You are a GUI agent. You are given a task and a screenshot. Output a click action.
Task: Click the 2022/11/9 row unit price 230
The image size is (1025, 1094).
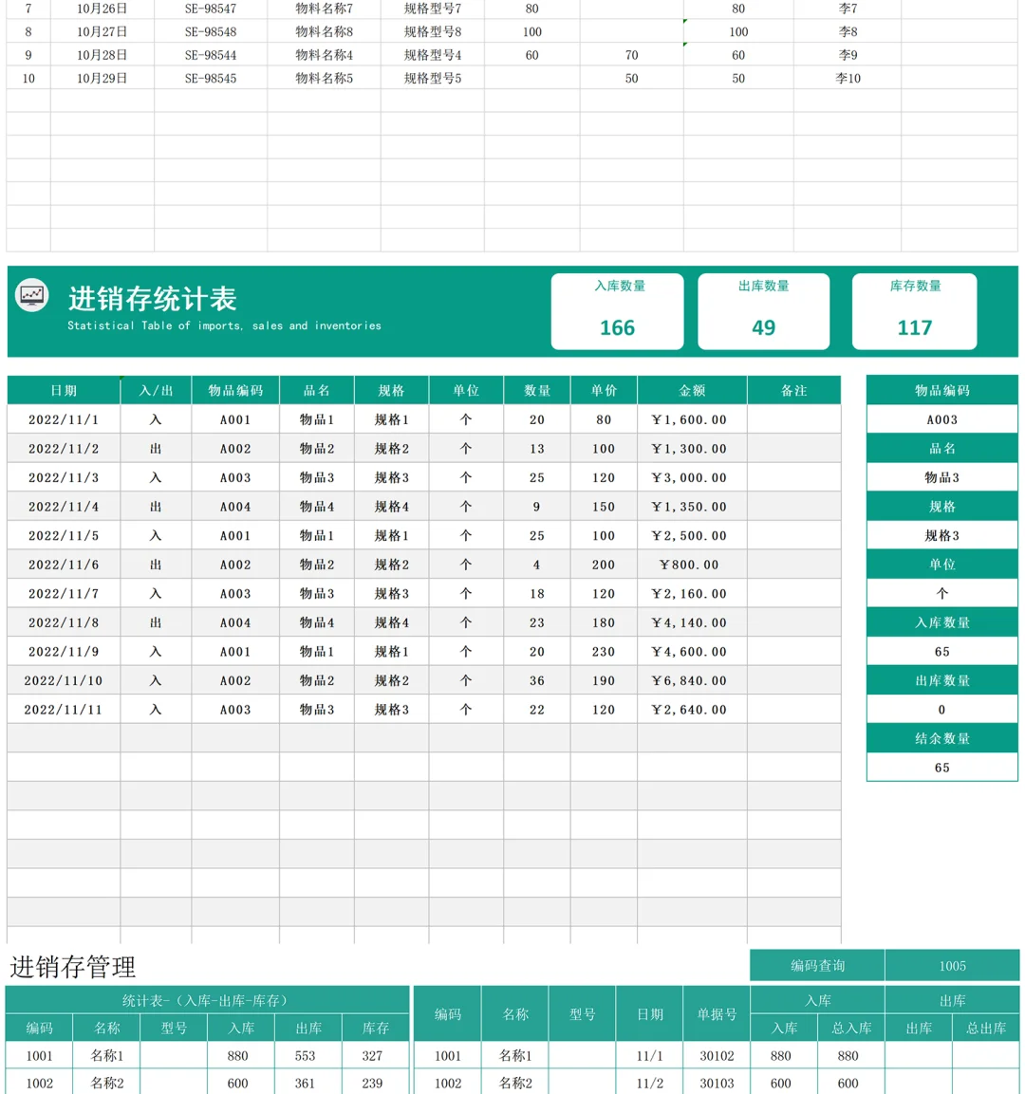[x=604, y=651]
